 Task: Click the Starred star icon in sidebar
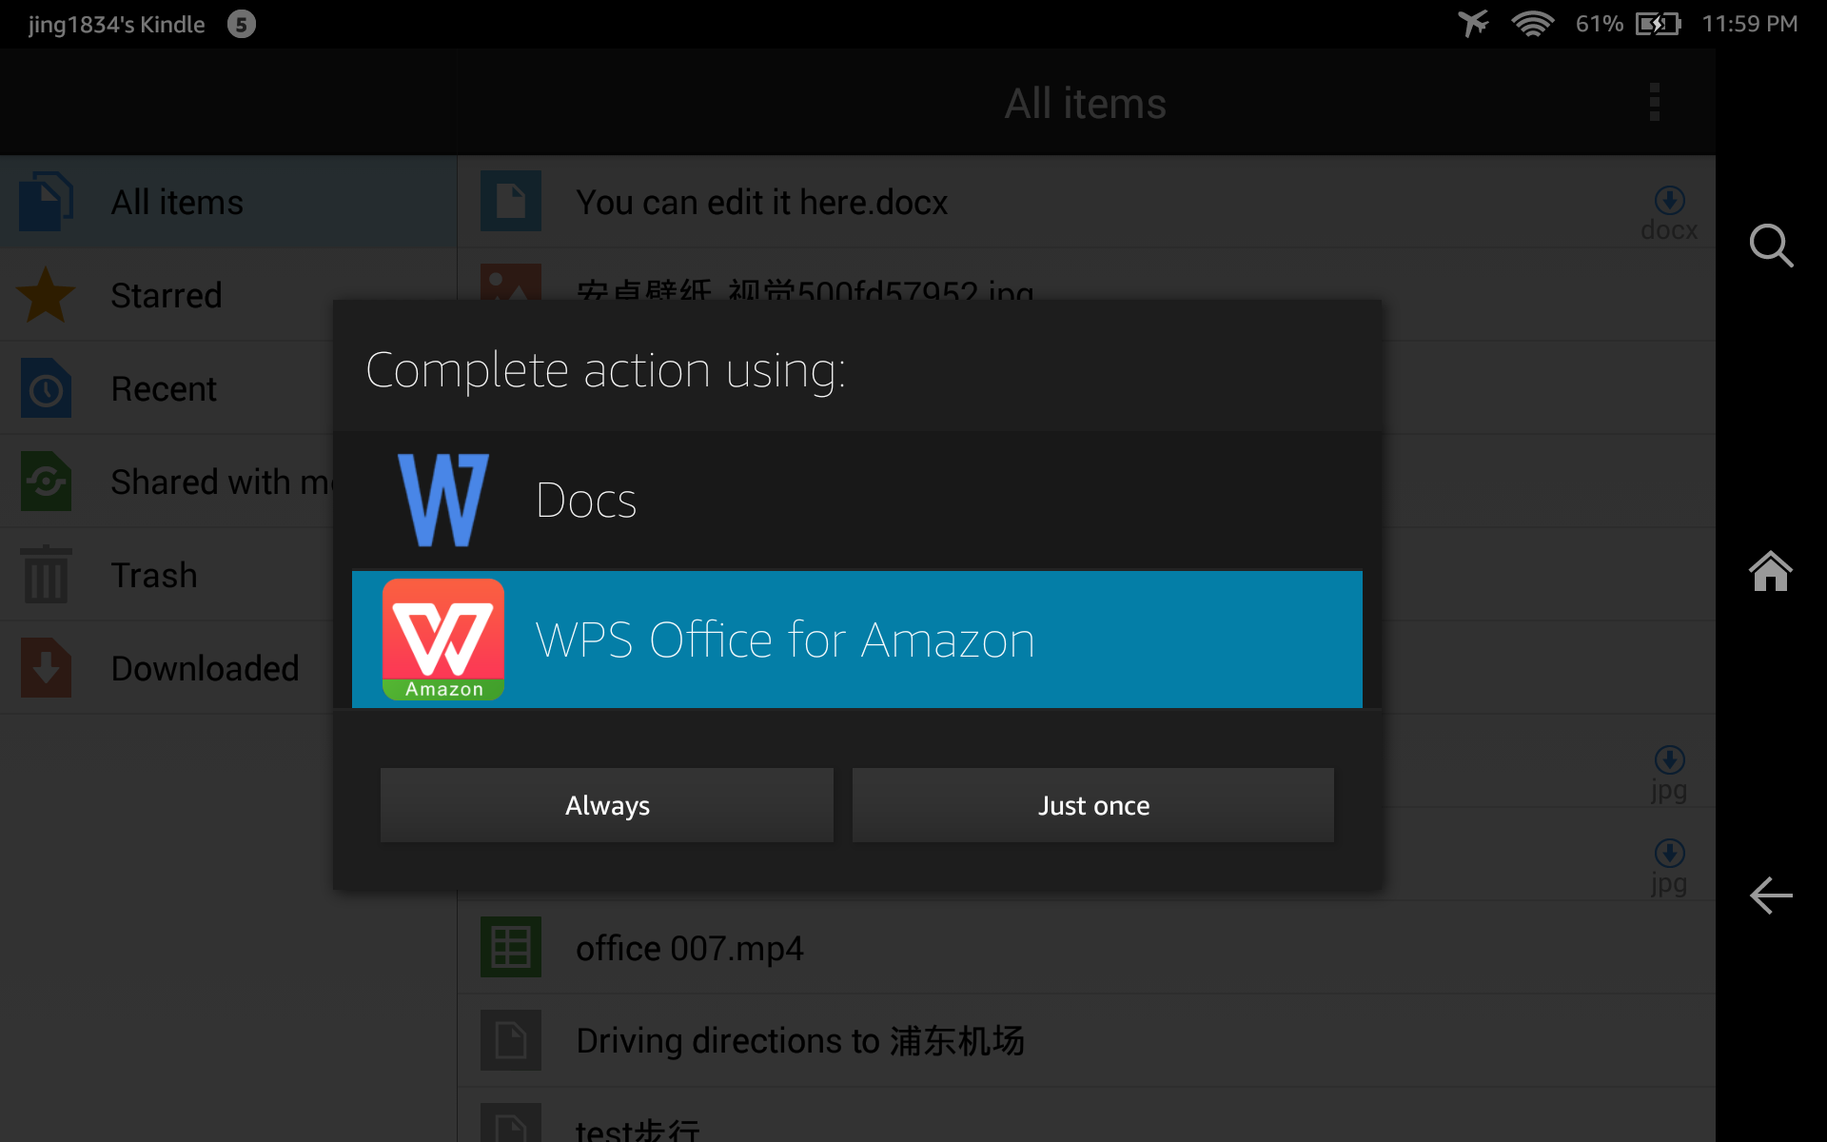pyautogui.click(x=45, y=295)
